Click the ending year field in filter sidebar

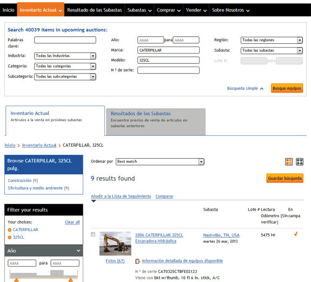pyautogui.click(x=65, y=263)
